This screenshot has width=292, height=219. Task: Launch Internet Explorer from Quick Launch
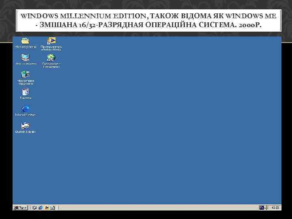(x=41, y=208)
